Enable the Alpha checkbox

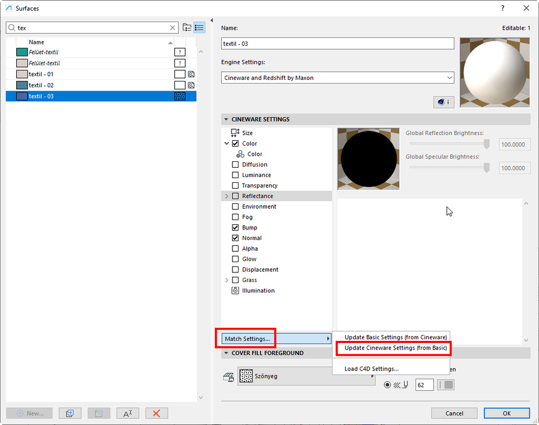[235, 249]
